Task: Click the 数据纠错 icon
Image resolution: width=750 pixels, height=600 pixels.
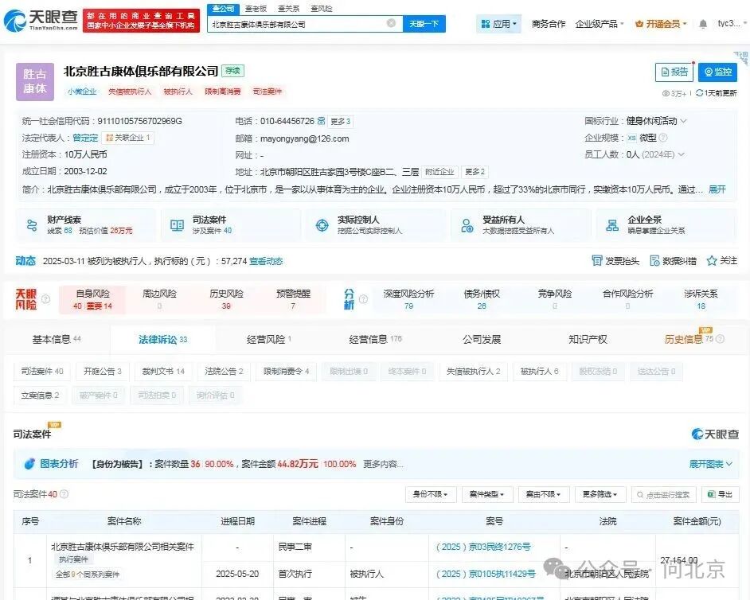Action: 654,260
